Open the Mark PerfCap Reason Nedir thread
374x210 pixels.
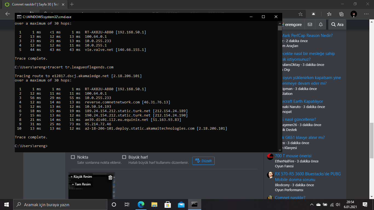click(x=307, y=36)
